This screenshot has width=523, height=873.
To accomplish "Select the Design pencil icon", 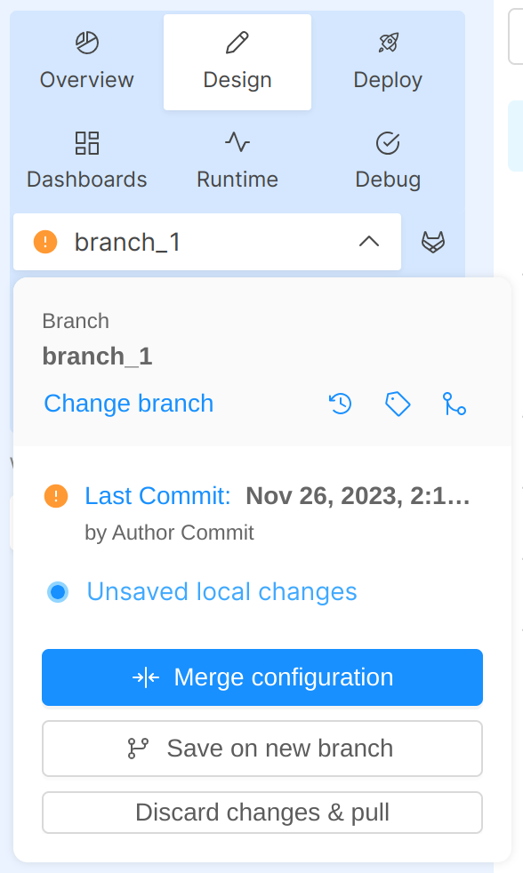I will (x=237, y=43).
